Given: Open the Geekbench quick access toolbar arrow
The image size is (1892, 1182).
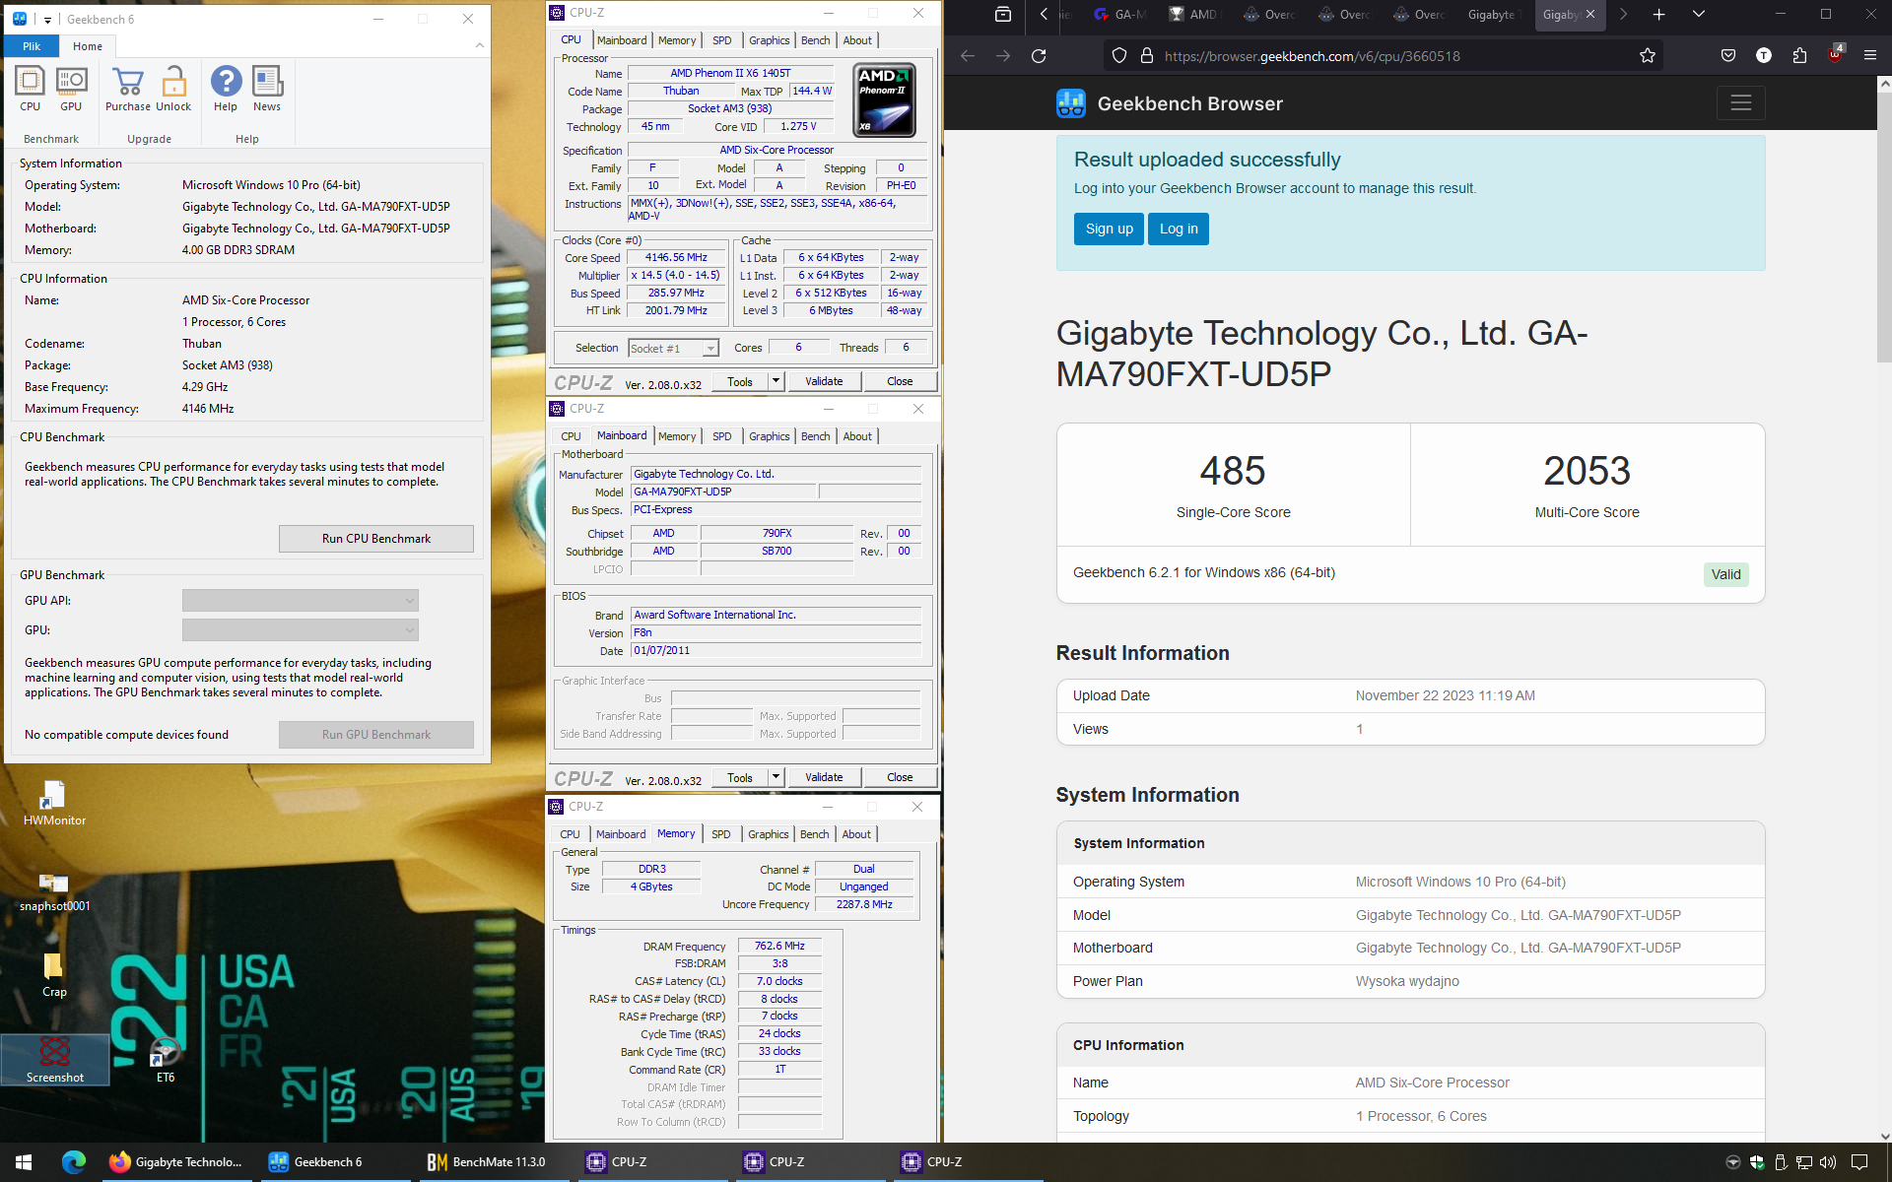Looking at the screenshot, I should [47, 20].
